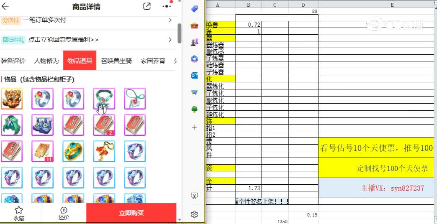The image size is (437, 224).
Task: Select column B header in spreadsheet
Action: pyautogui.click(x=248, y=5)
